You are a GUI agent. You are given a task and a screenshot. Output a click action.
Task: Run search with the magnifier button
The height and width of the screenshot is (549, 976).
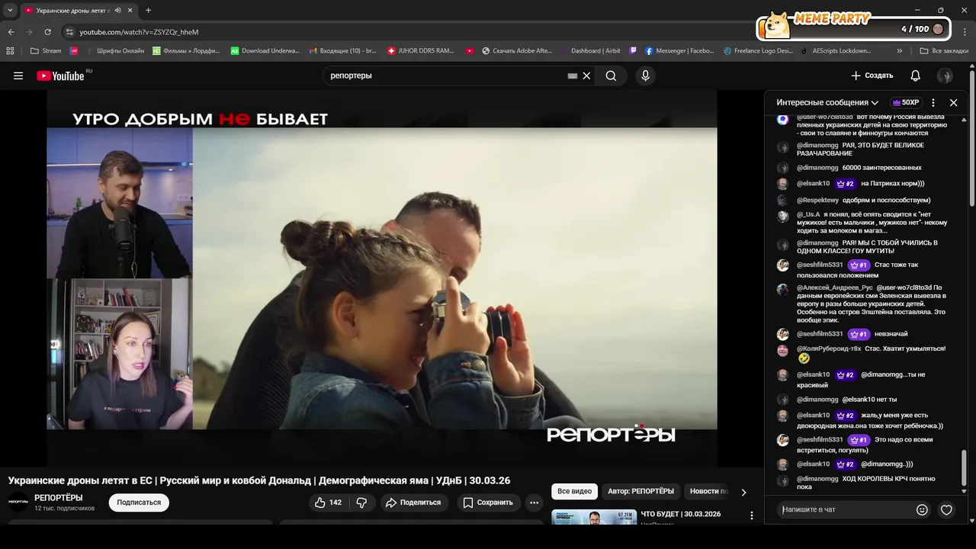[x=611, y=75]
